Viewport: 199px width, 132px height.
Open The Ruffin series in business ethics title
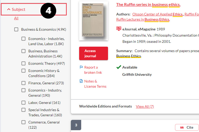[x=148, y=5]
